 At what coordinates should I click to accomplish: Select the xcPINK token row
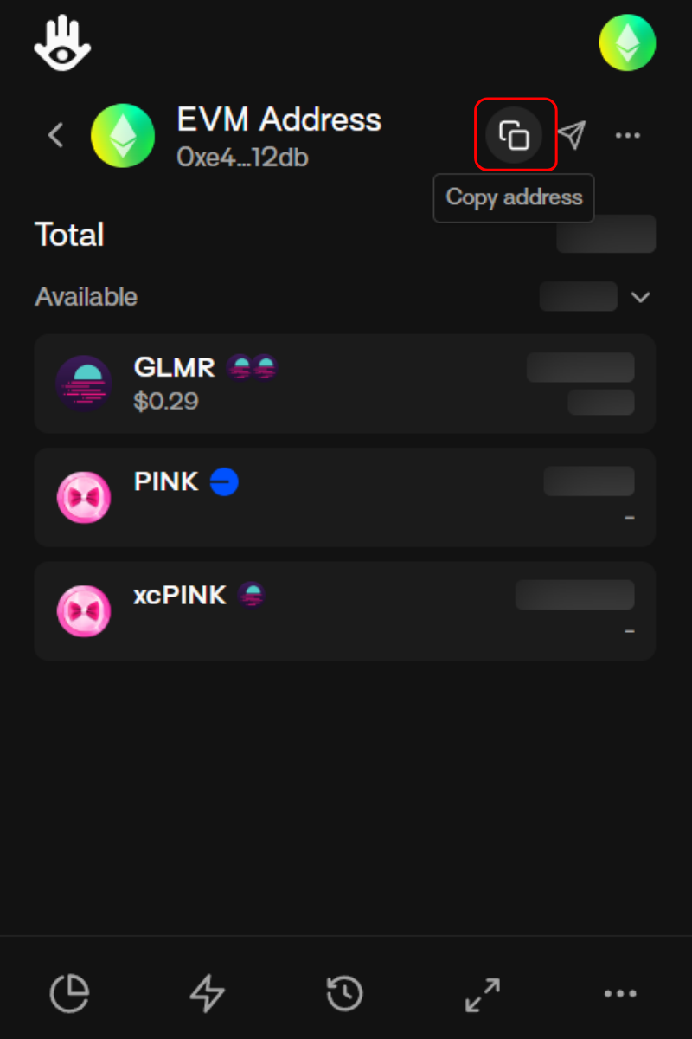click(344, 611)
